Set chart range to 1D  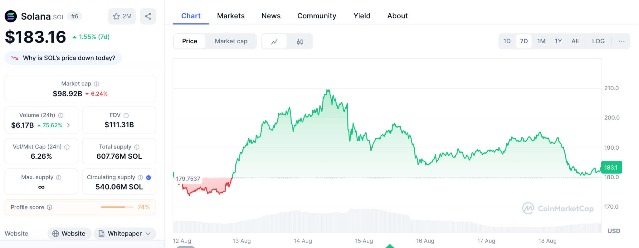point(507,41)
